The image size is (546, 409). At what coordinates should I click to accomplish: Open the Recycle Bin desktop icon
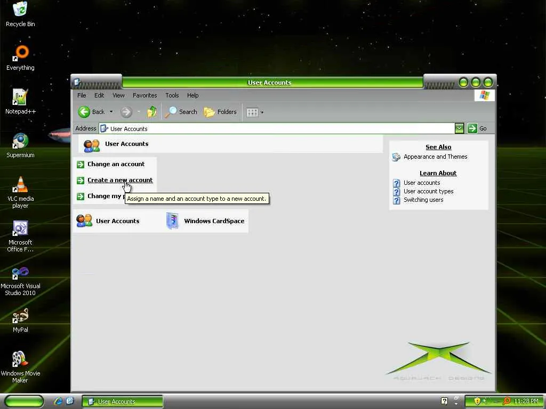coord(20,14)
